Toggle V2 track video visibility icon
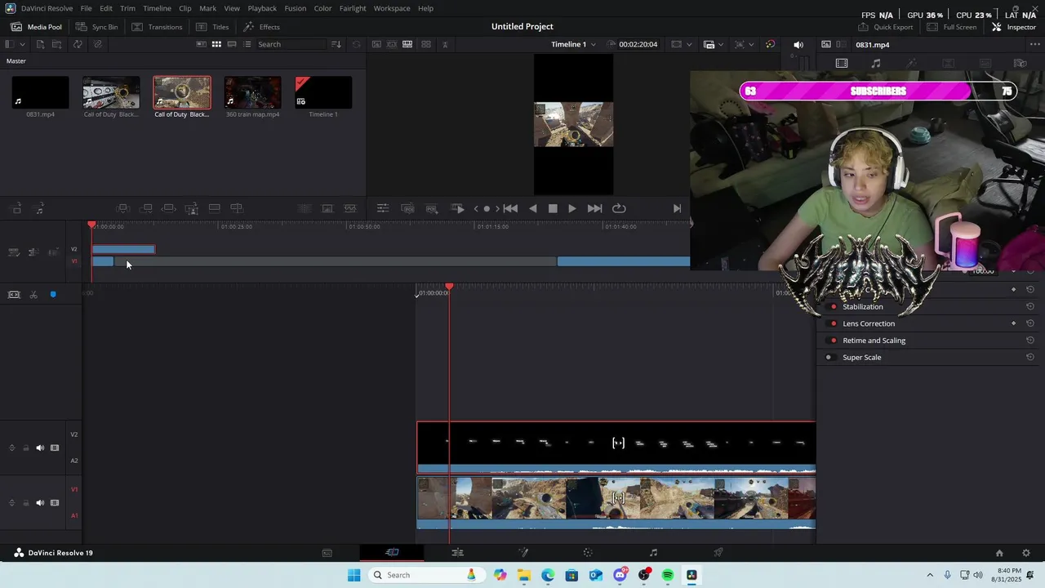Image resolution: width=1045 pixels, height=588 pixels. tap(55, 448)
